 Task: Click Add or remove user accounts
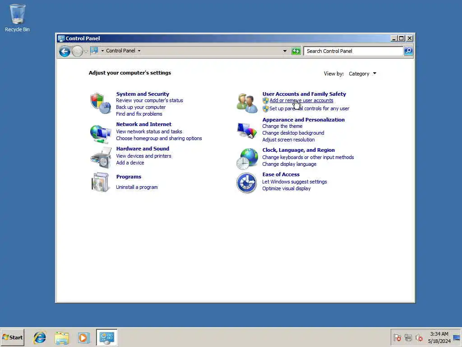pyautogui.click(x=301, y=100)
